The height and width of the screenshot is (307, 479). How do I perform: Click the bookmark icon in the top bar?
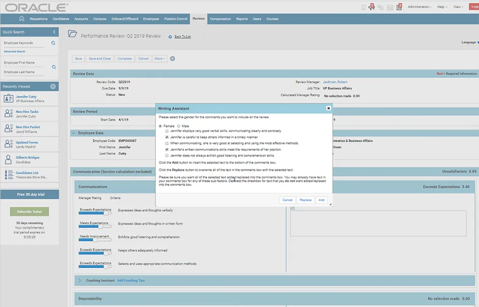[x=364, y=7]
